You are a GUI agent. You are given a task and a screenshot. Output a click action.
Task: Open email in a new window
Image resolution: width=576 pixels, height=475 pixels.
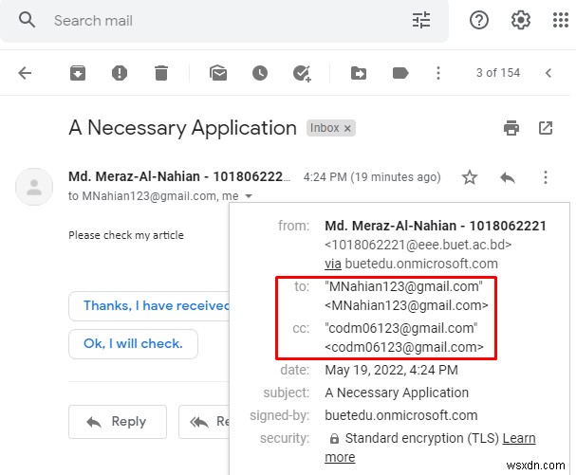(x=546, y=128)
